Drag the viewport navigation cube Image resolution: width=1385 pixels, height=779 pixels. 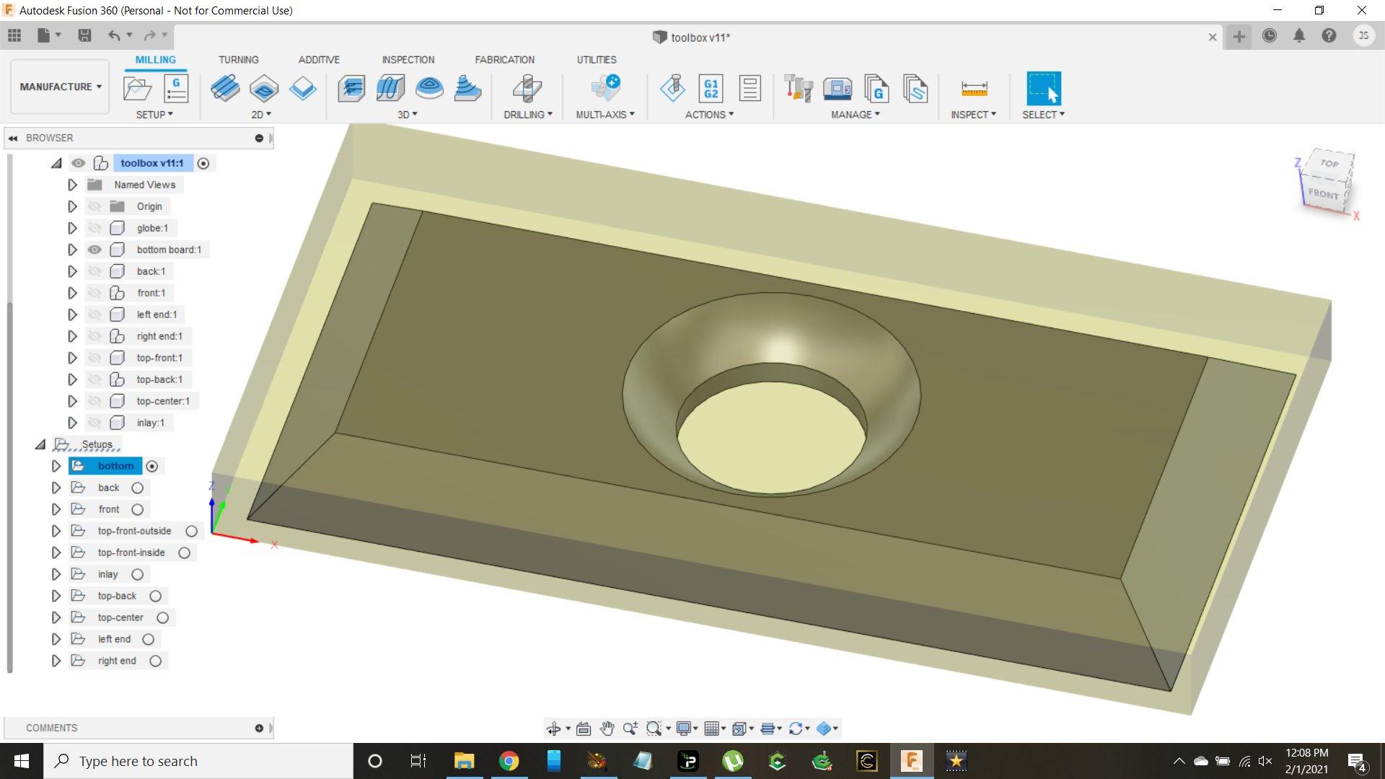click(x=1327, y=181)
